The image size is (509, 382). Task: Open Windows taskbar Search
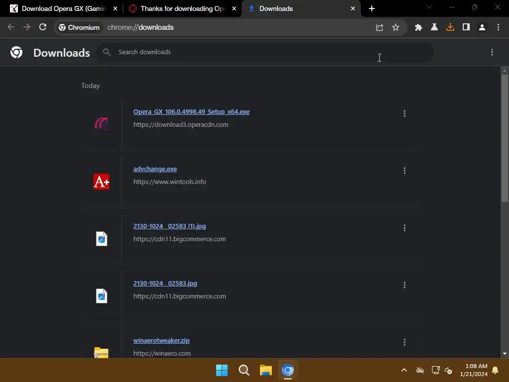coord(244,370)
